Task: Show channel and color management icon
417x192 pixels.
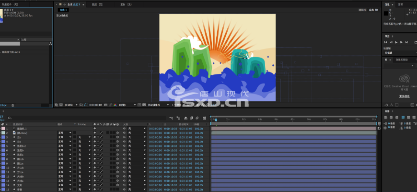Action: (x=115, y=105)
